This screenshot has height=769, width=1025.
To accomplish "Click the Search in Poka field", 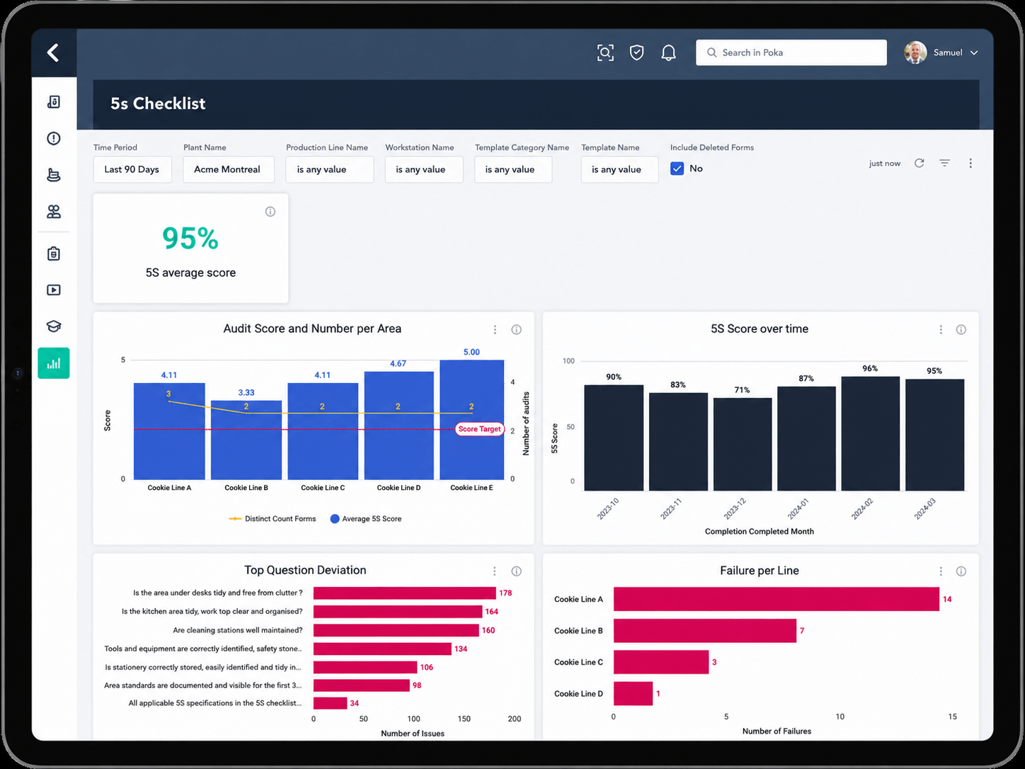I will click(791, 52).
